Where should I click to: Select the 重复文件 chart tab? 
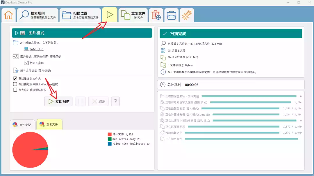(x=49, y=124)
